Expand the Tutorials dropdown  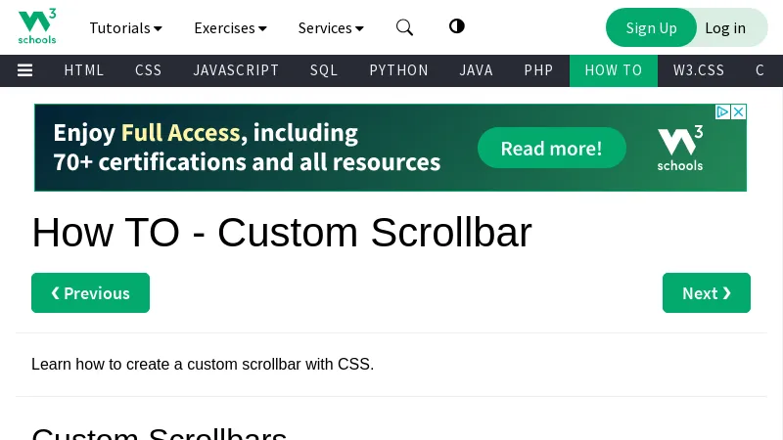point(125,27)
